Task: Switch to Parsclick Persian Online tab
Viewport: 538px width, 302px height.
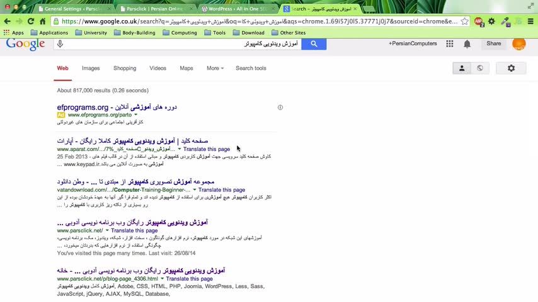Action: pyautogui.click(x=155, y=9)
